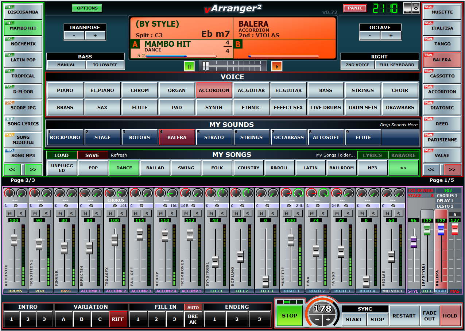Select the LATIN song category tab

[x=310, y=168]
